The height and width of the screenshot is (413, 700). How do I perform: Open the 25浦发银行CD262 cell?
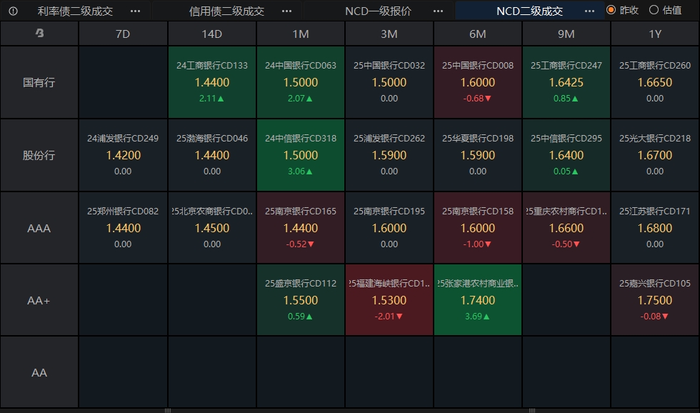point(389,155)
